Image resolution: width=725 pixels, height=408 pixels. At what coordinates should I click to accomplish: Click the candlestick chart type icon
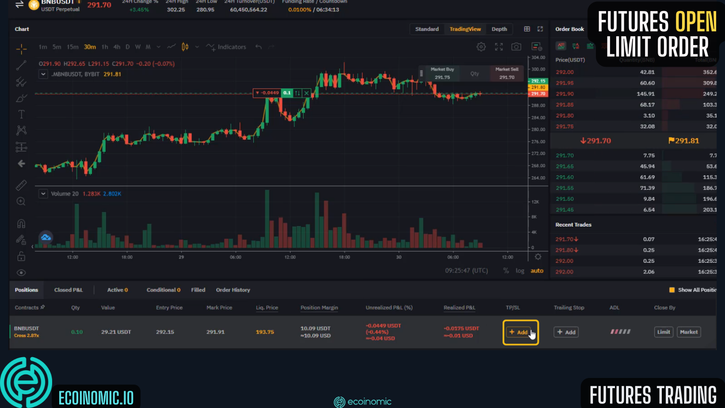click(x=185, y=47)
